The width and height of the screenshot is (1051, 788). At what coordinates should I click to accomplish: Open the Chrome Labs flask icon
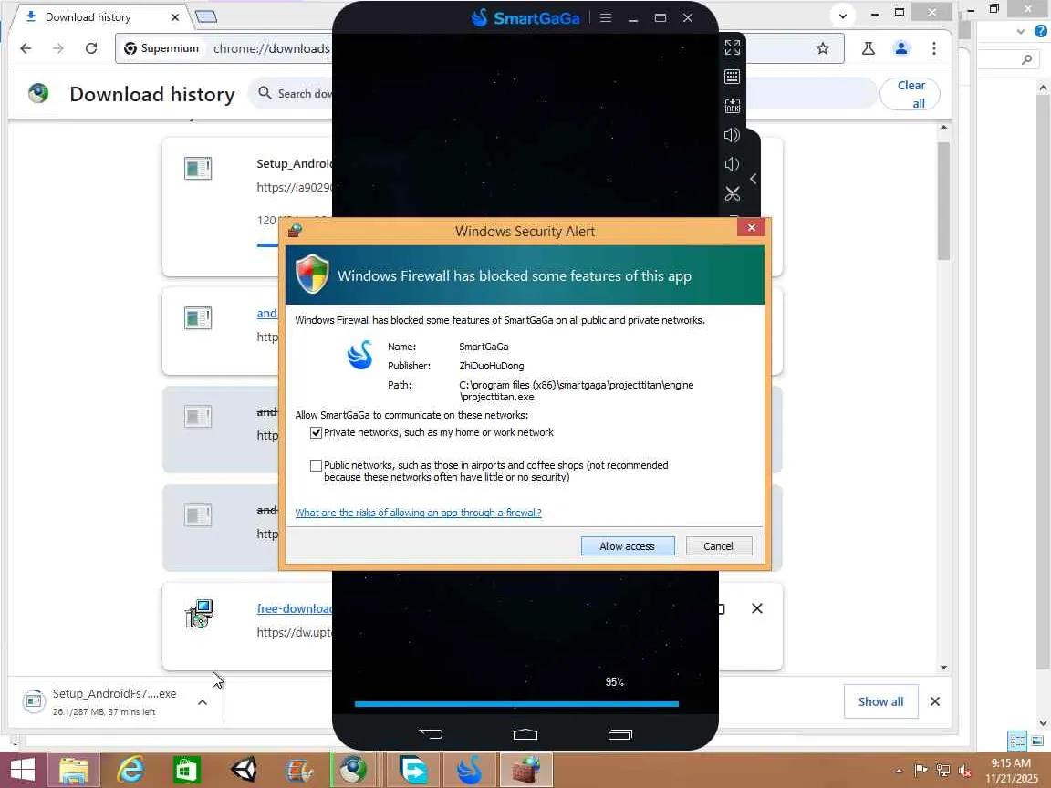(868, 48)
